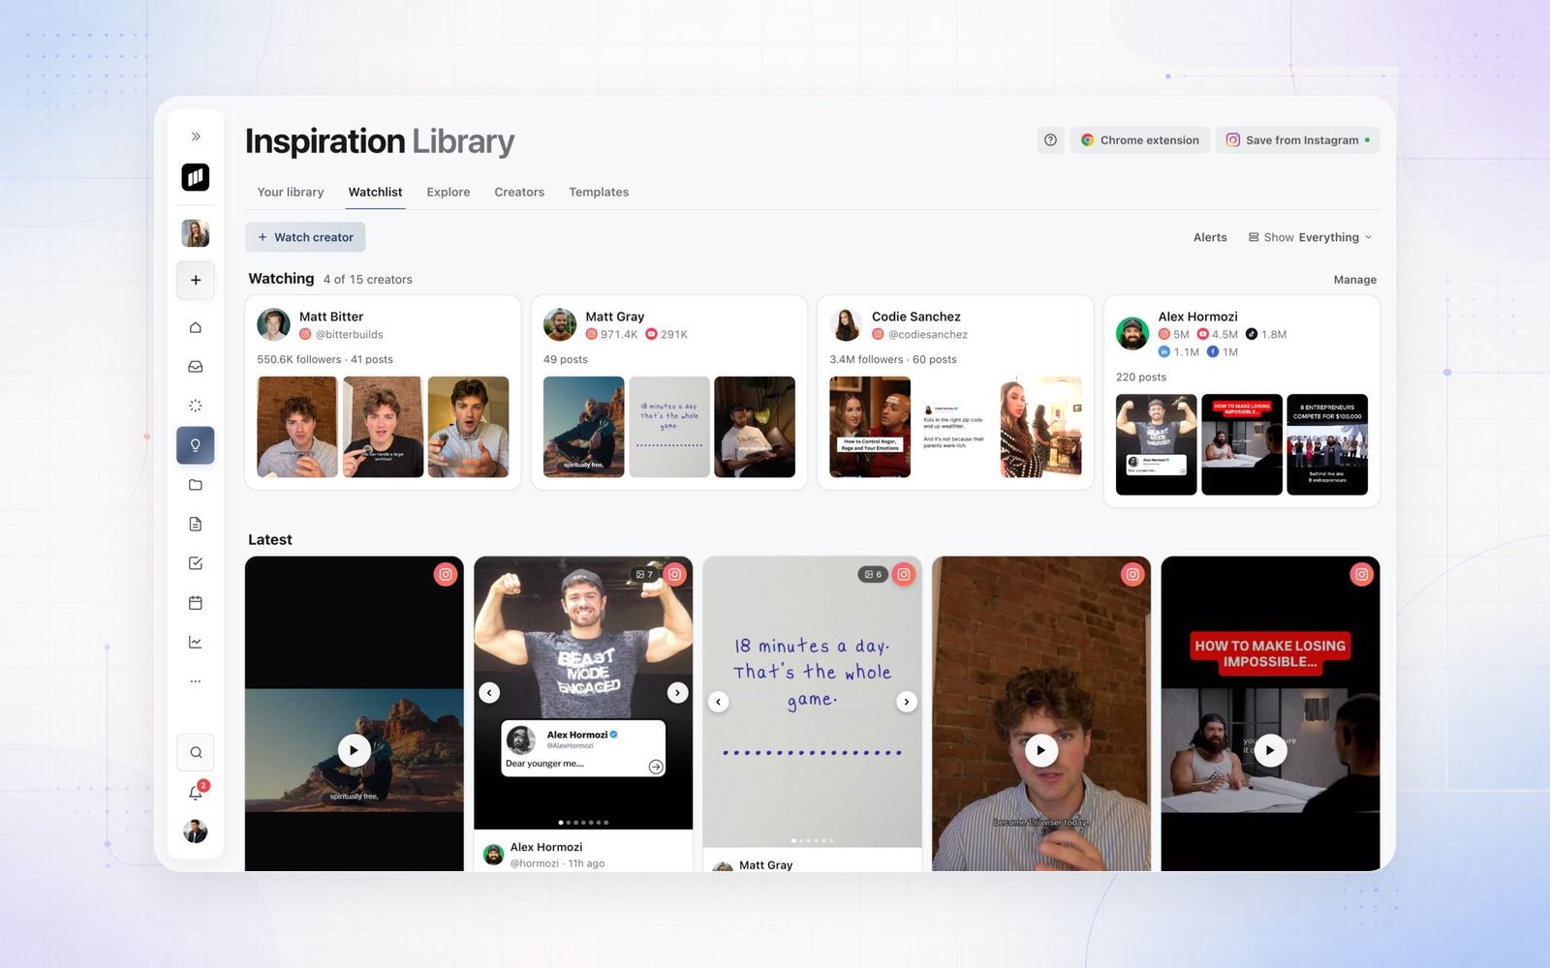Open the app logo home in sidebar
Viewport: 1550px width, 968px height.
click(x=196, y=177)
